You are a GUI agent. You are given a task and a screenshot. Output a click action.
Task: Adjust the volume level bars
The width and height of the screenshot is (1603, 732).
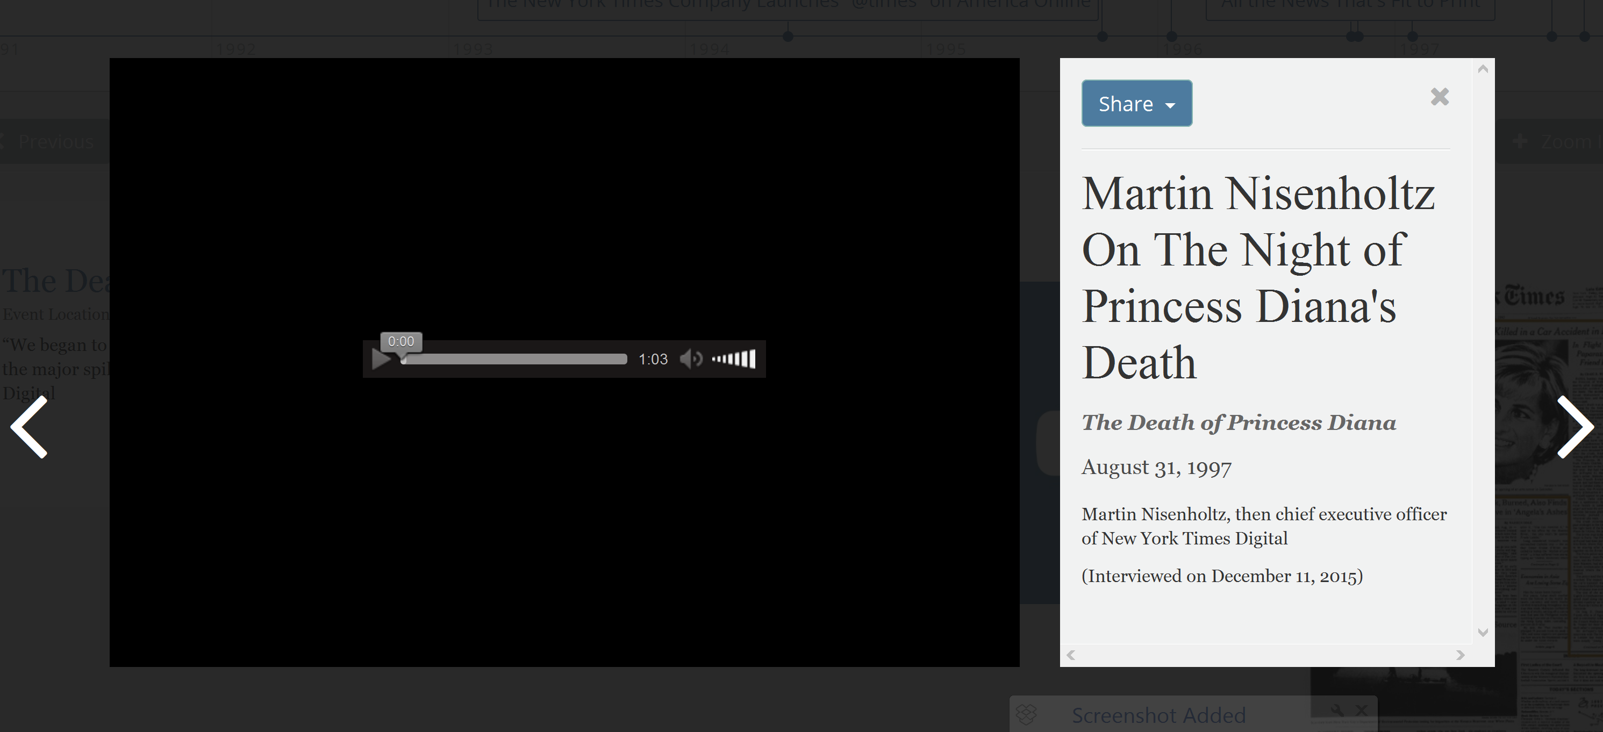pyautogui.click(x=734, y=359)
